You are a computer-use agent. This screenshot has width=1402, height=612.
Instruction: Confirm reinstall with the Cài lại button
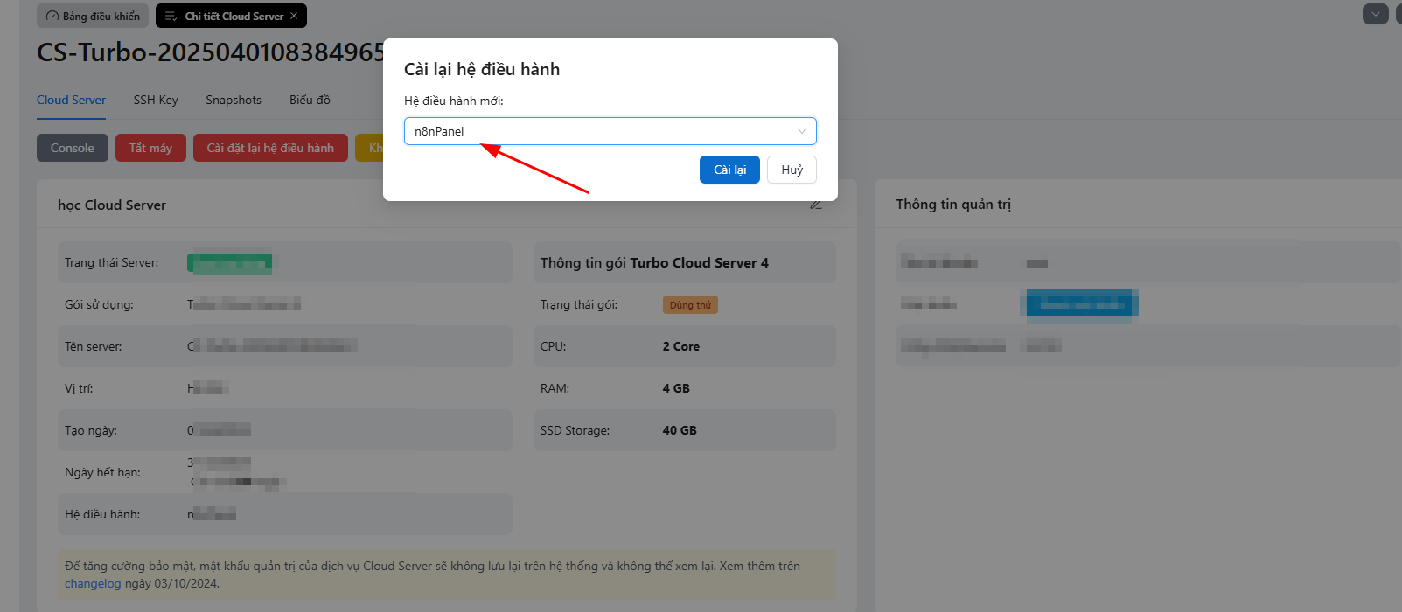729,170
